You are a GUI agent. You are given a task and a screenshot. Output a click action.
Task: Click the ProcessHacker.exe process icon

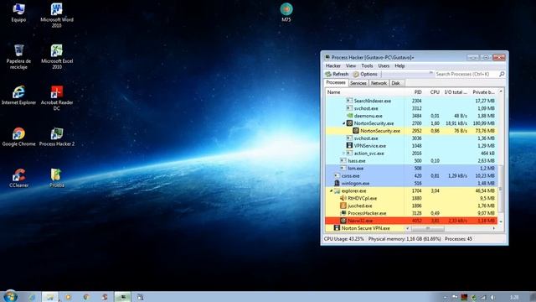pos(343,213)
